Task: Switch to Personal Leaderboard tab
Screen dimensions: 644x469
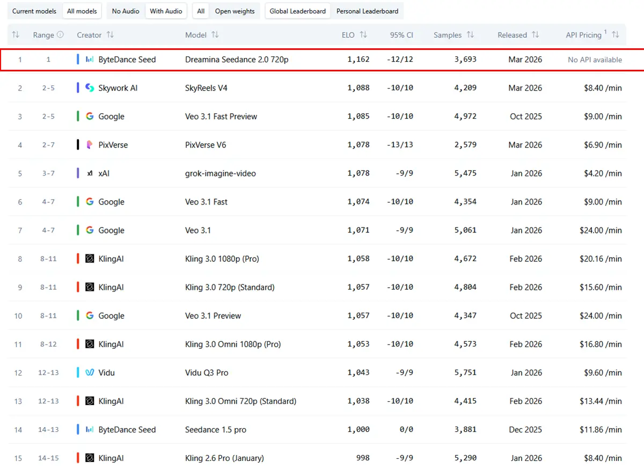Action: [x=367, y=11]
